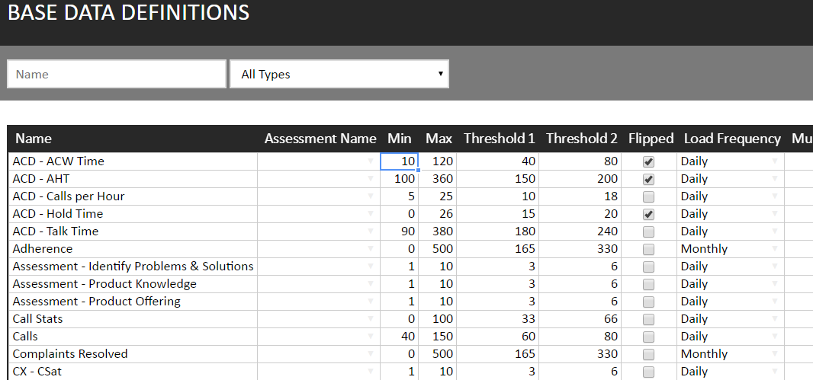The width and height of the screenshot is (813, 380).
Task: Open Load Frequency dropdown for Adherence row
Action: point(775,249)
